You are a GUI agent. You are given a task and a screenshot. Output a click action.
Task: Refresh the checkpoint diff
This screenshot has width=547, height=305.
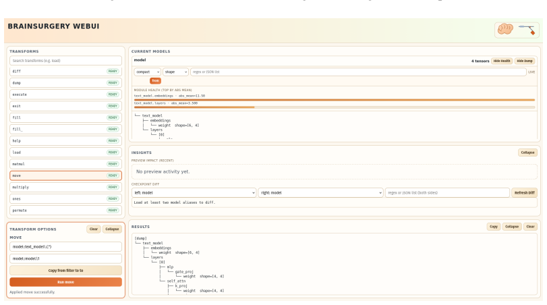(x=524, y=192)
